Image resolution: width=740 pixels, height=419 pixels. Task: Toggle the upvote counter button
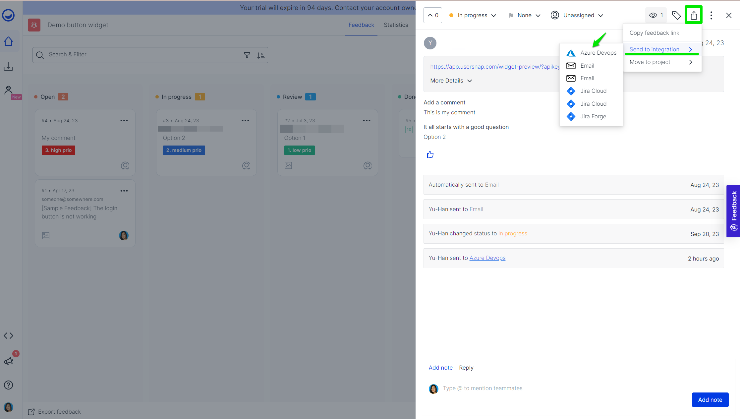coord(432,15)
